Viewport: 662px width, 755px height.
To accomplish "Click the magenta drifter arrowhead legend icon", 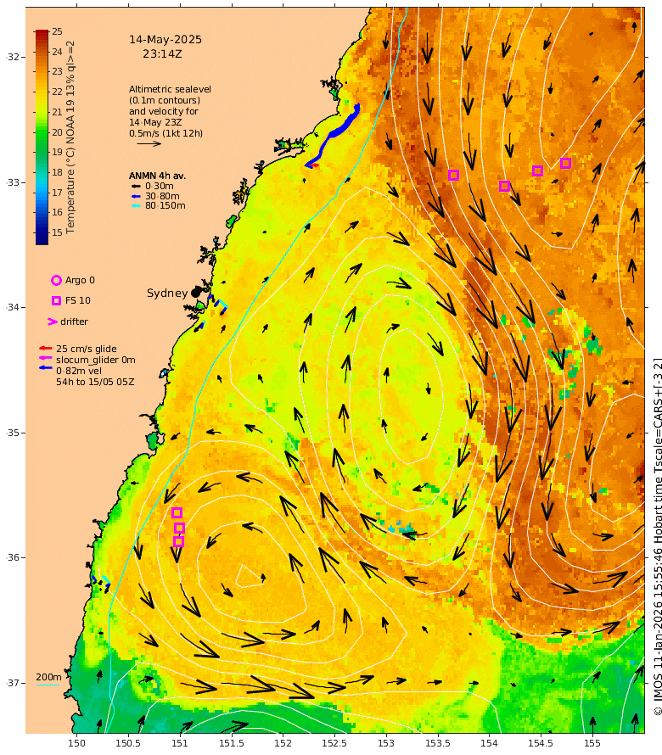I will click(x=53, y=322).
